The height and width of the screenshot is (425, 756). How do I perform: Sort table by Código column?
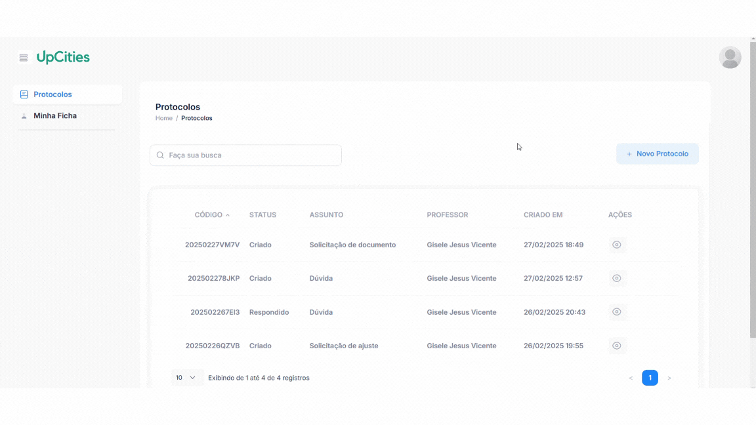coord(212,215)
